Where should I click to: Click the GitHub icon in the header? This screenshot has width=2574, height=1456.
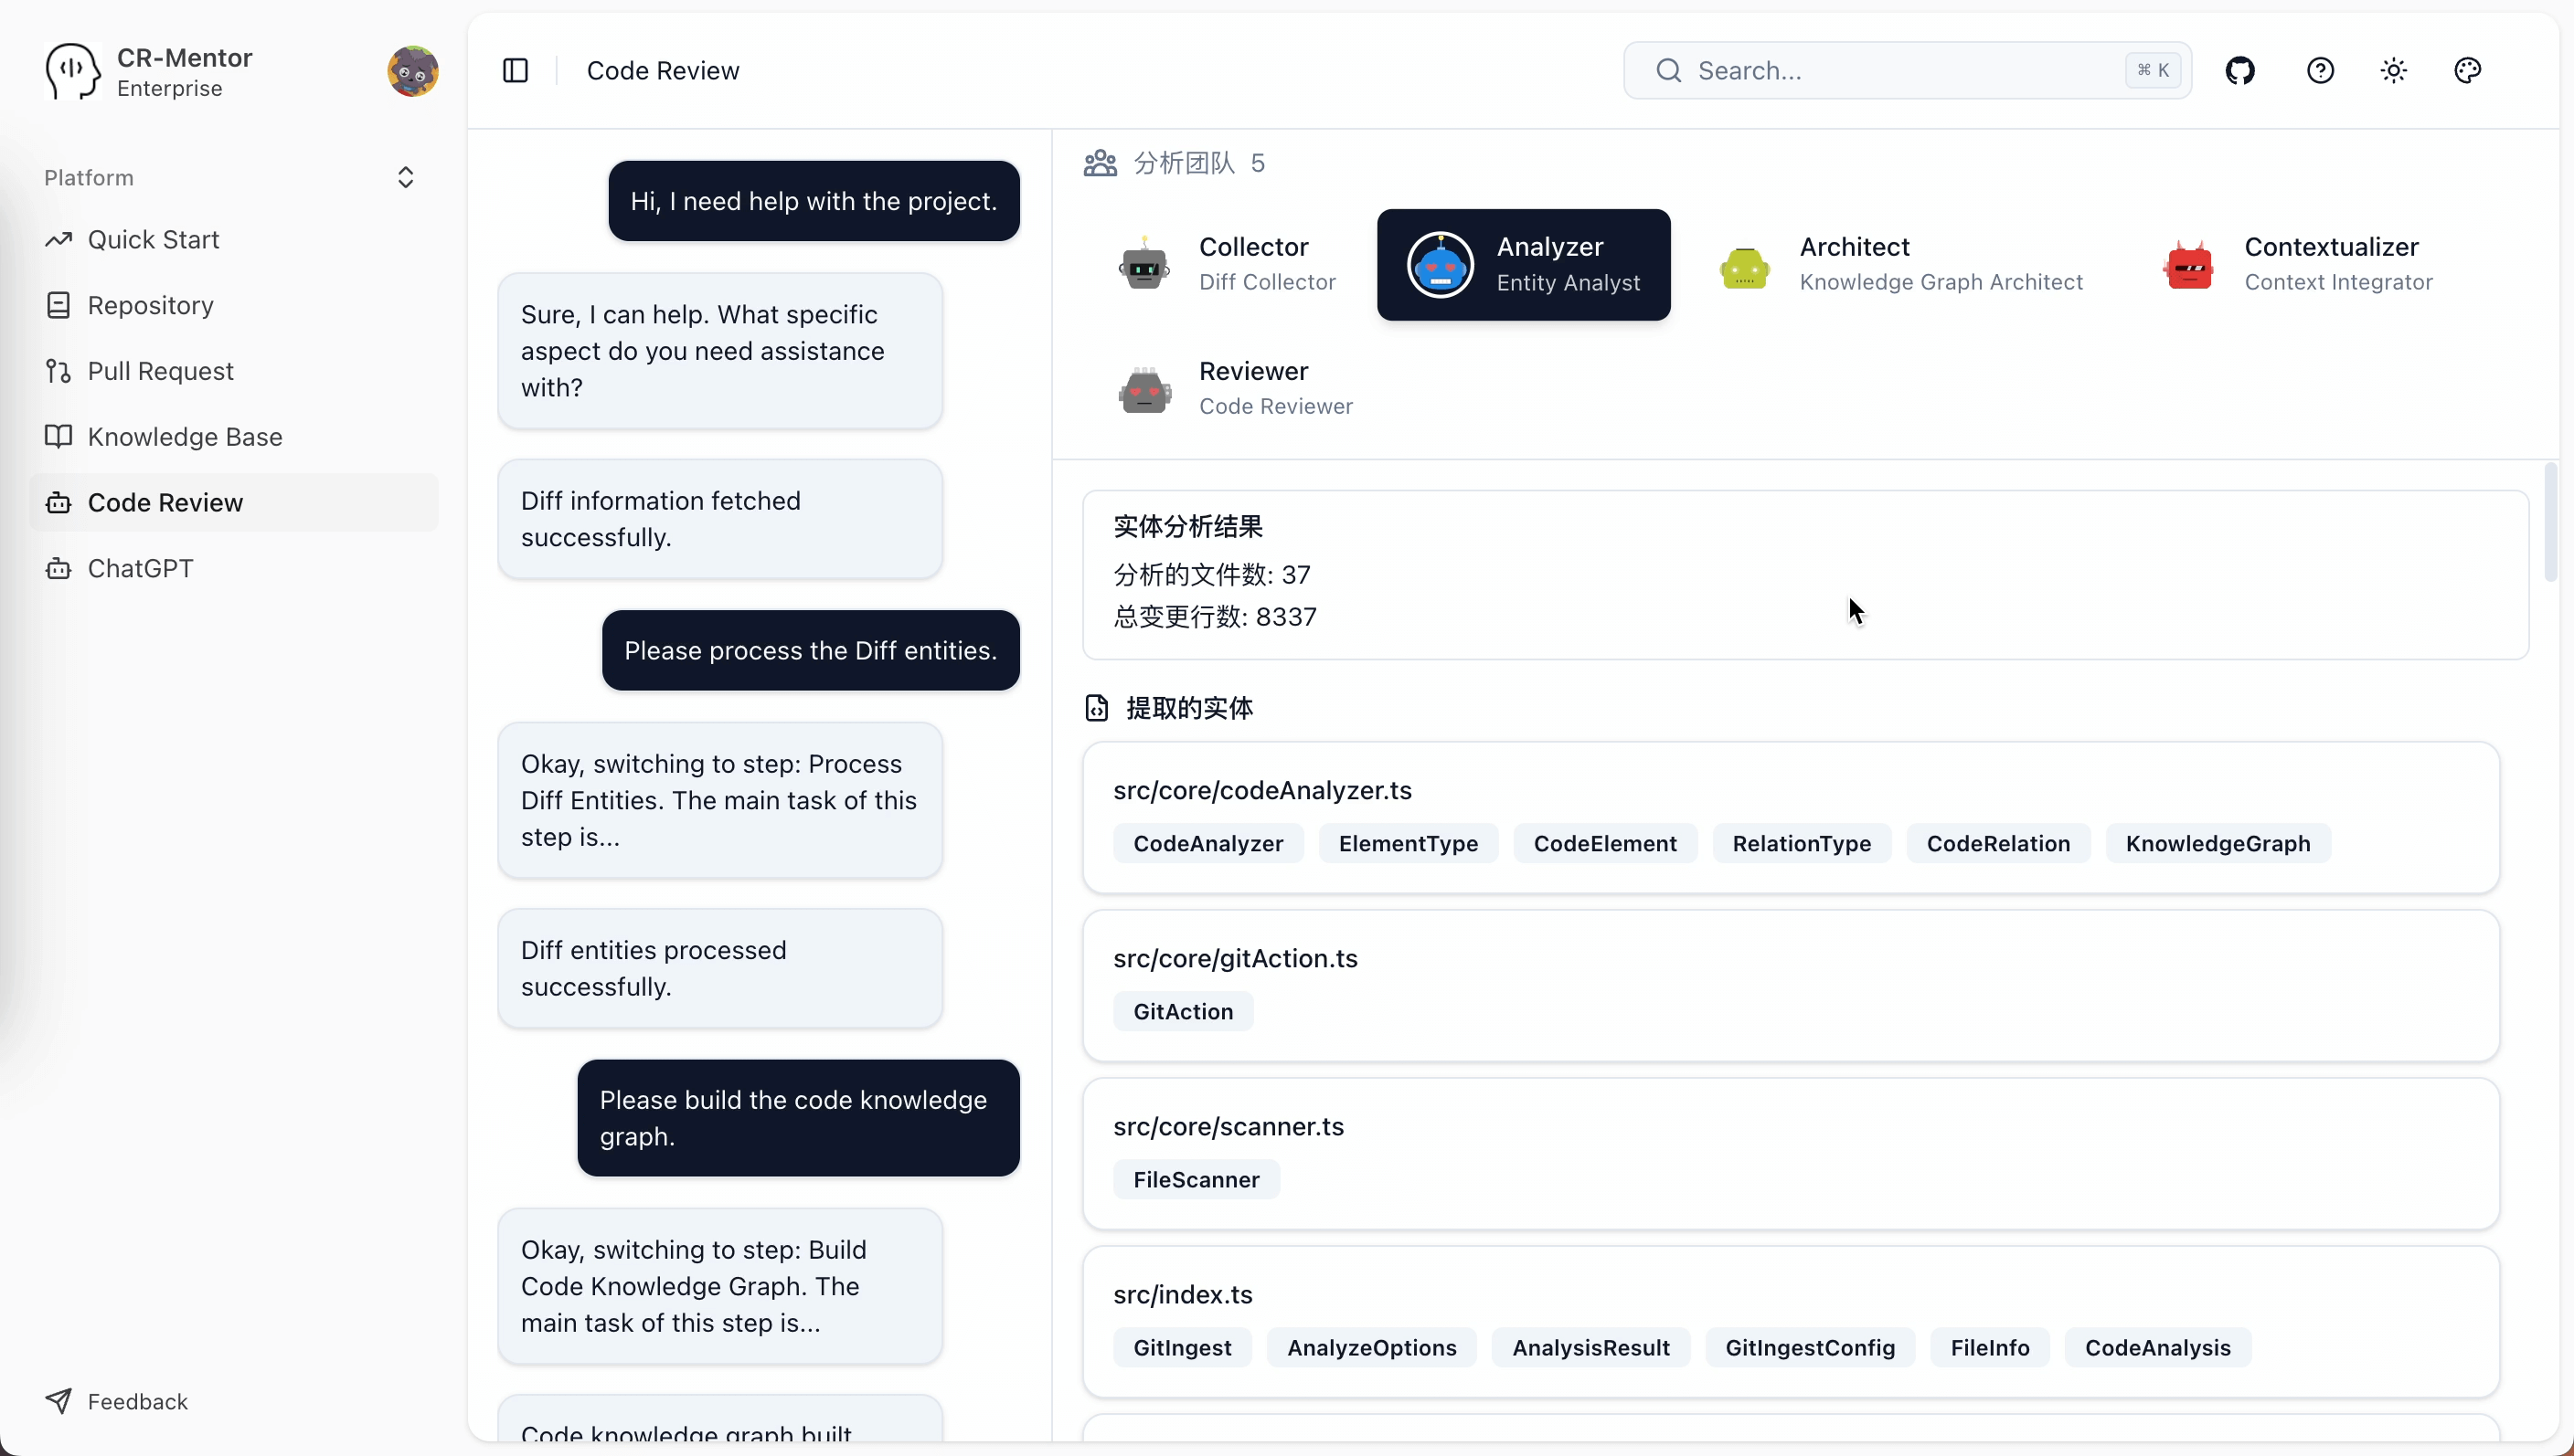pos(2241,70)
